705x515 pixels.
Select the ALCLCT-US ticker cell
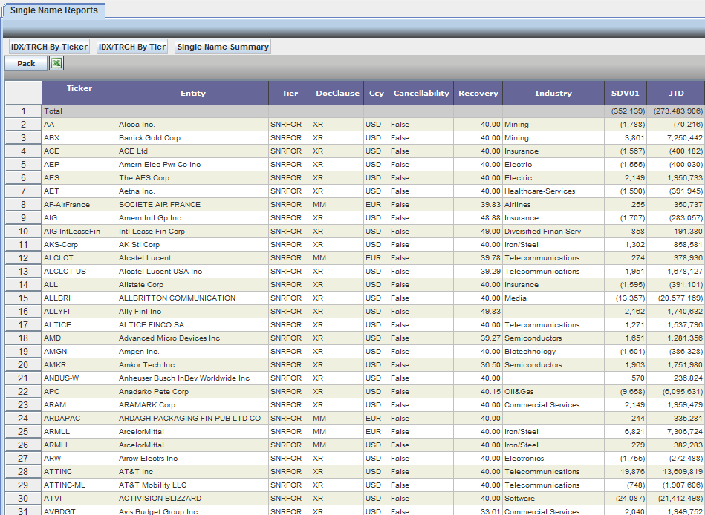pos(79,271)
